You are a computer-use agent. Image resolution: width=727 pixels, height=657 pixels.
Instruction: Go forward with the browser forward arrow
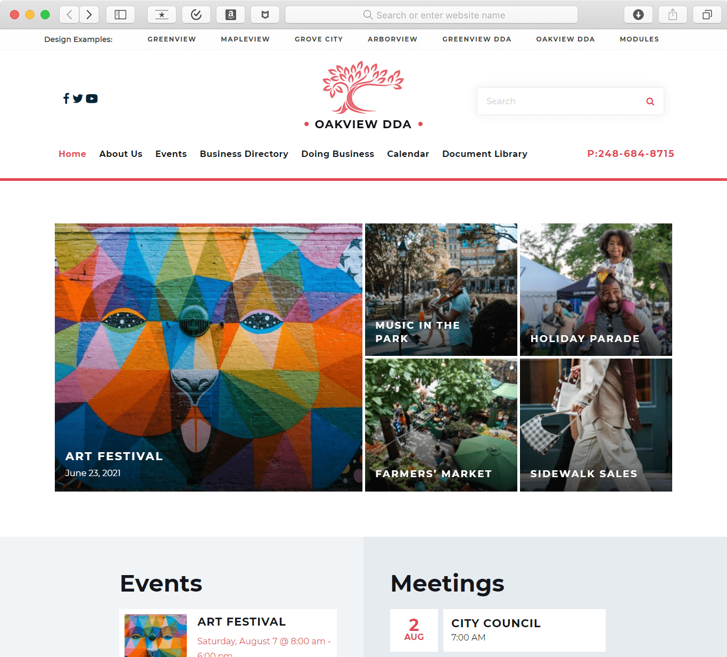[89, 15]
